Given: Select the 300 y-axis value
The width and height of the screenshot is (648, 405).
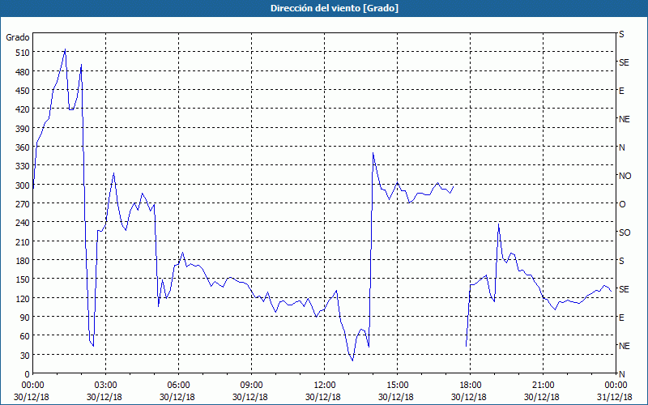Looking at the screenshot, I should coord(23,185).
